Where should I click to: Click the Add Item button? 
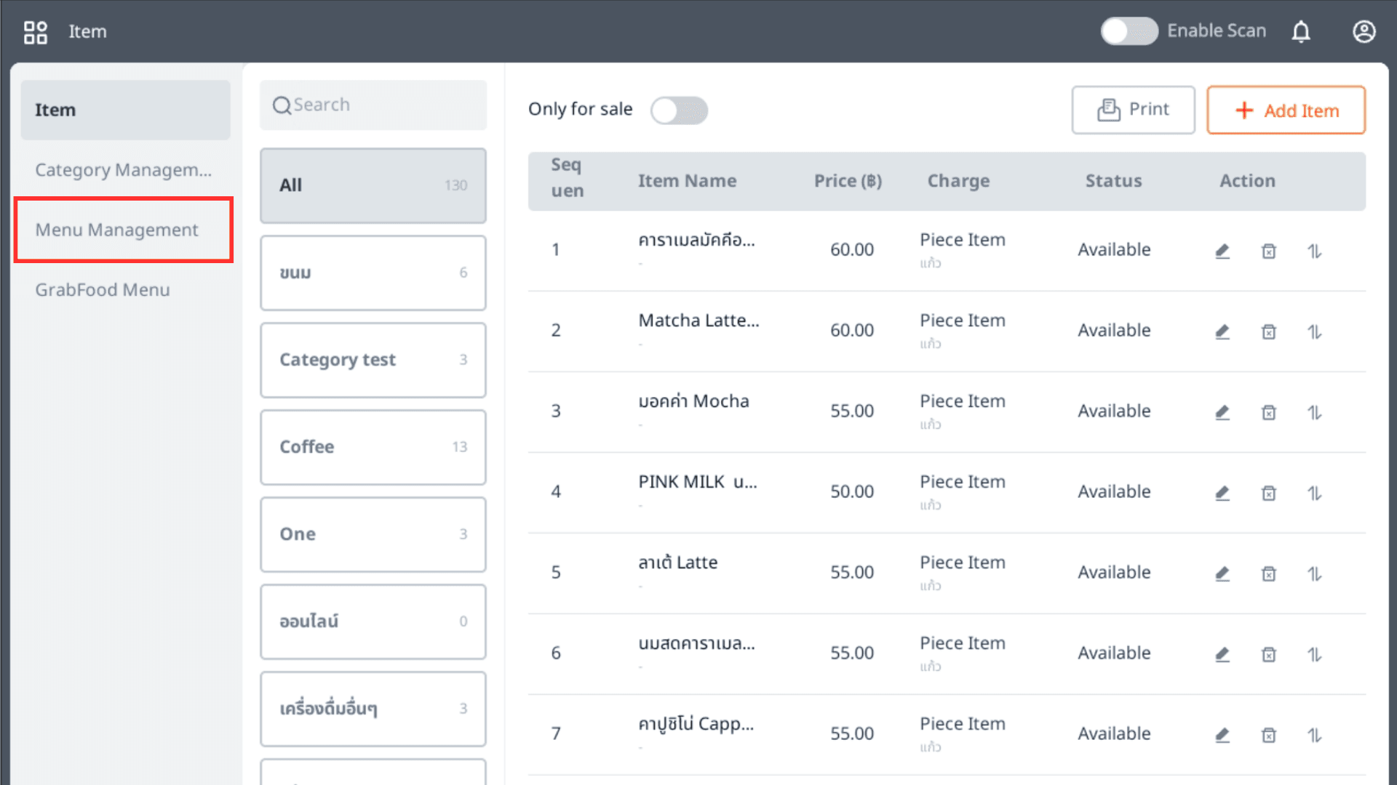pos(1286,110)
